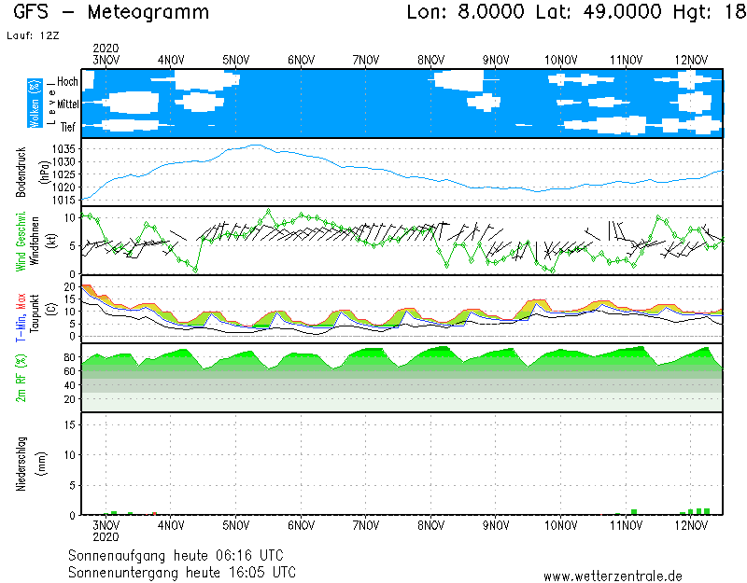Select the 60 tick on the humidity axis

coord(70,371)
